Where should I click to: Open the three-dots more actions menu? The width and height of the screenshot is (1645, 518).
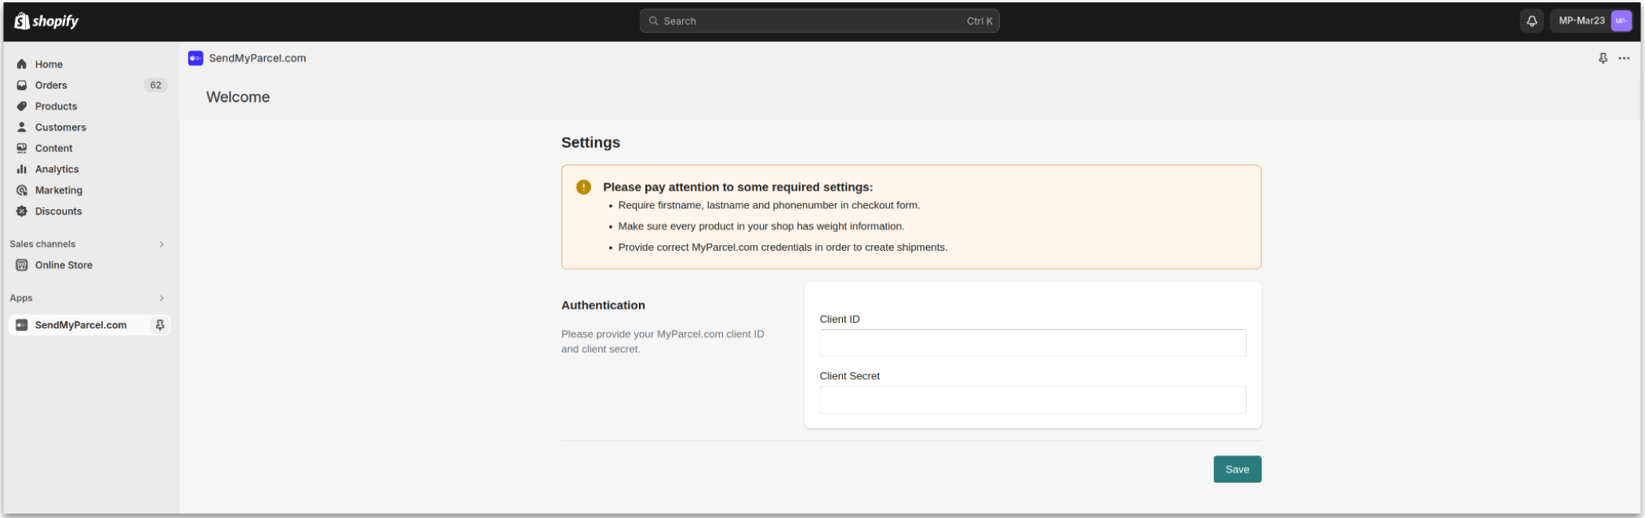[x=1624, y=58]
